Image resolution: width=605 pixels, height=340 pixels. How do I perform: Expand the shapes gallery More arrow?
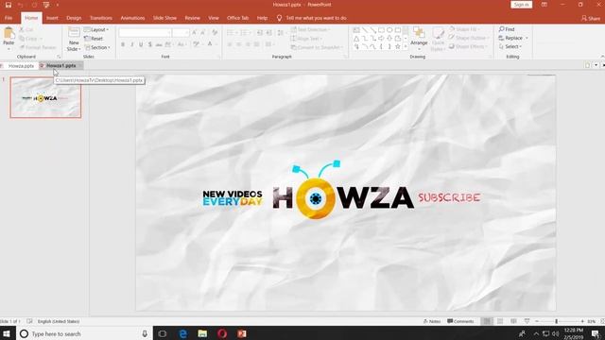[x=406, y=46]
